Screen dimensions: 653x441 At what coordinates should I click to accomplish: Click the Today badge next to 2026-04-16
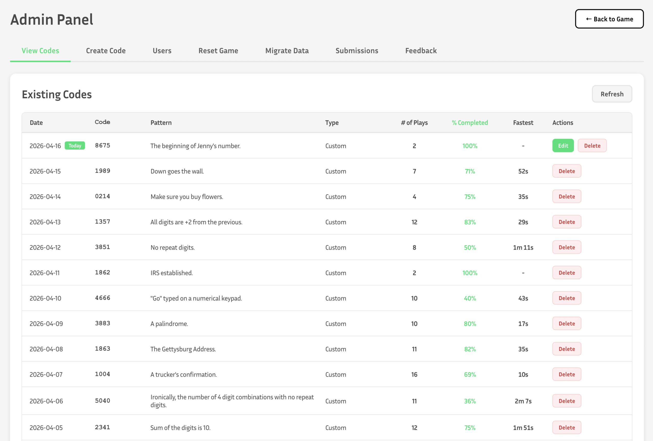click(x=74, y=145)
